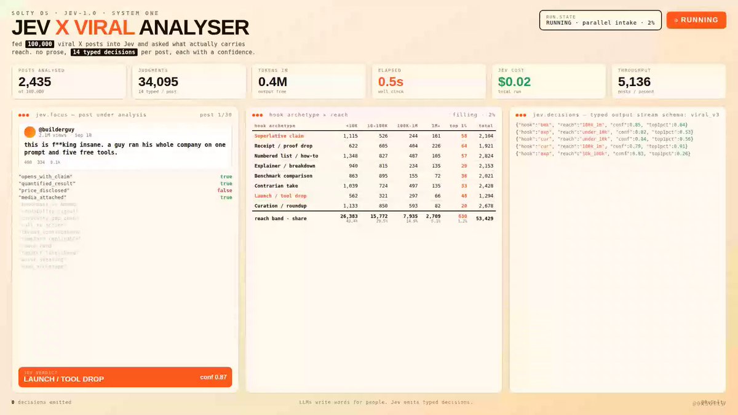Click the Throughput value 5,136
The height and width of the screenshot is (415, 738).
pos(634,82)
